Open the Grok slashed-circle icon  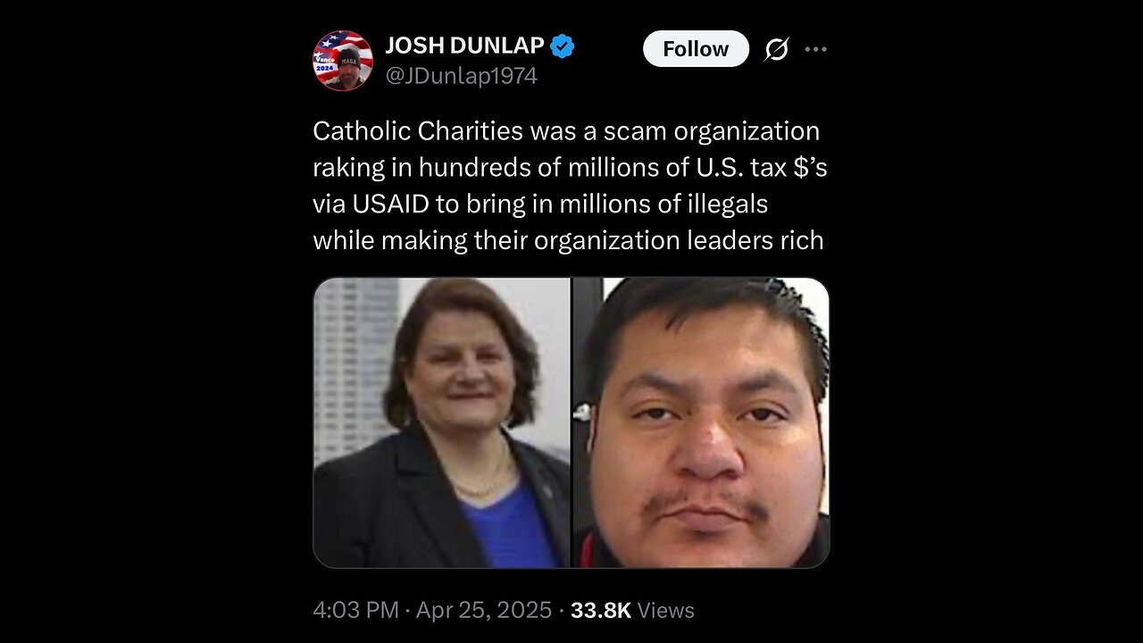click(x=776, y=50)
